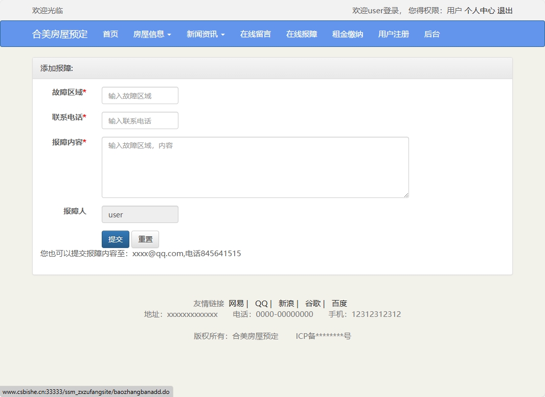The image size is (545, 397).
Task: Open 个人中心 from the top bar
Action: point(480,10)
